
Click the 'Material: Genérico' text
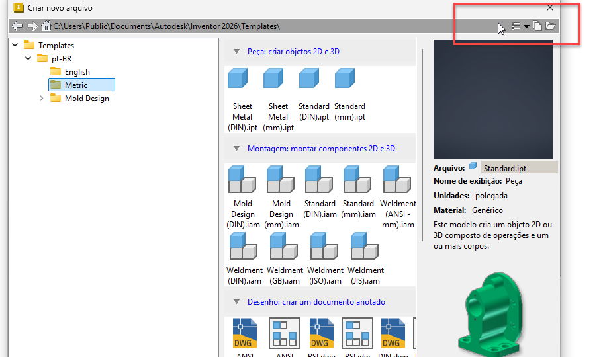pos(468,210)
